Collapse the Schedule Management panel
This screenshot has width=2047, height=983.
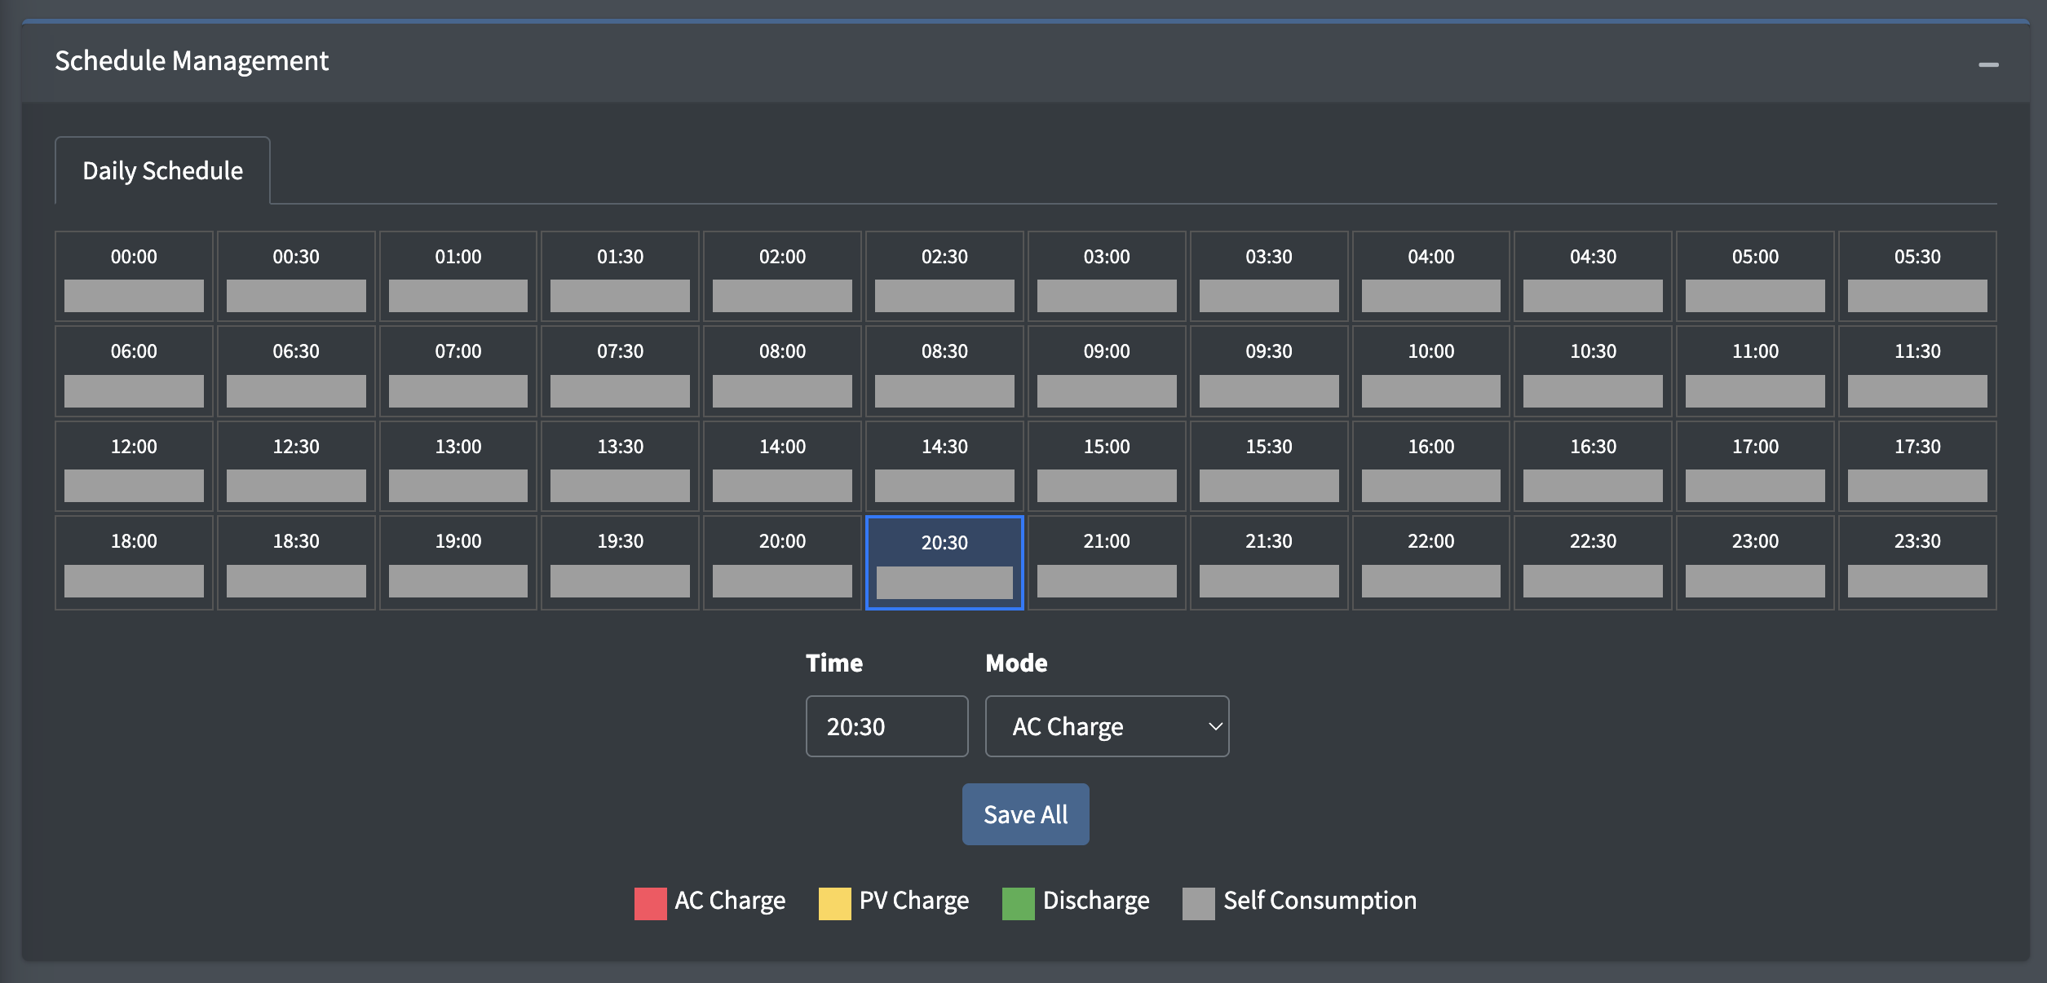click(1987, 64)
